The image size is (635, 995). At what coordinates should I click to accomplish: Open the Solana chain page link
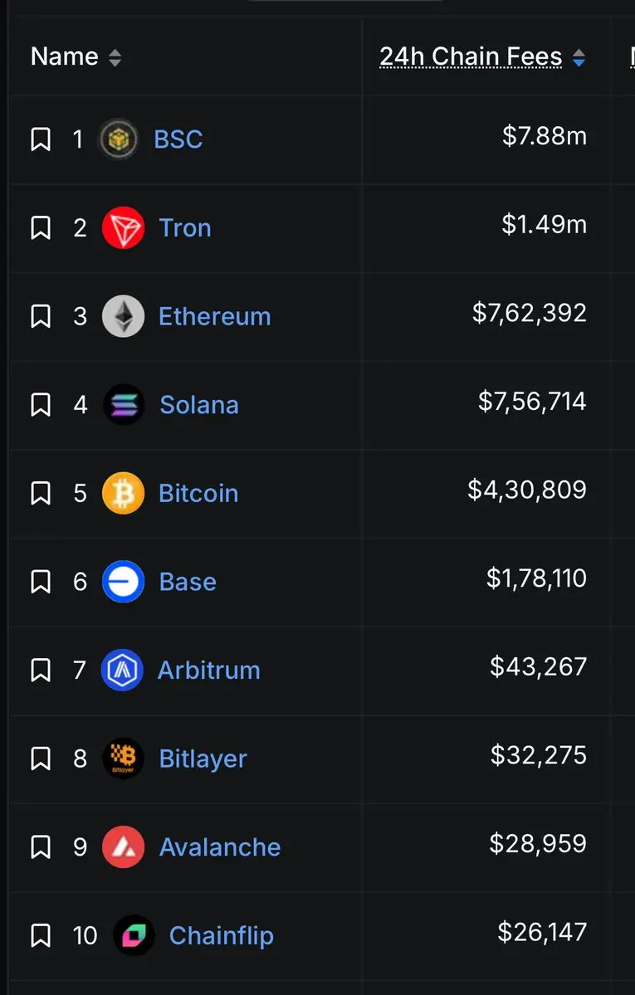[199, 404]
